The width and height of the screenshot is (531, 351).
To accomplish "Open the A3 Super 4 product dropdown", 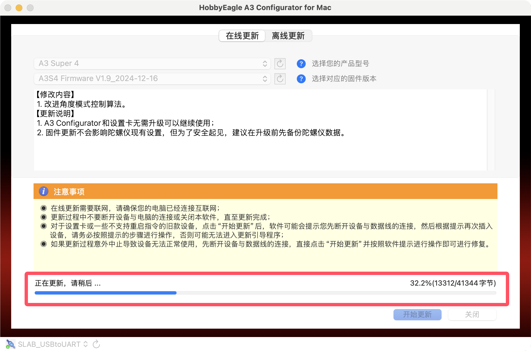I will point(152,63).
